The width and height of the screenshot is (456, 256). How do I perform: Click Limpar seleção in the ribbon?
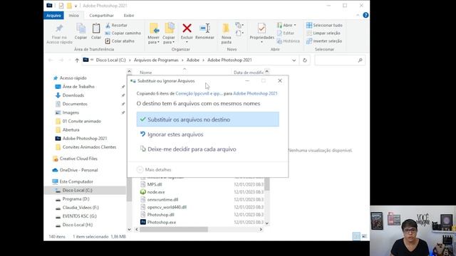(323, 33)
